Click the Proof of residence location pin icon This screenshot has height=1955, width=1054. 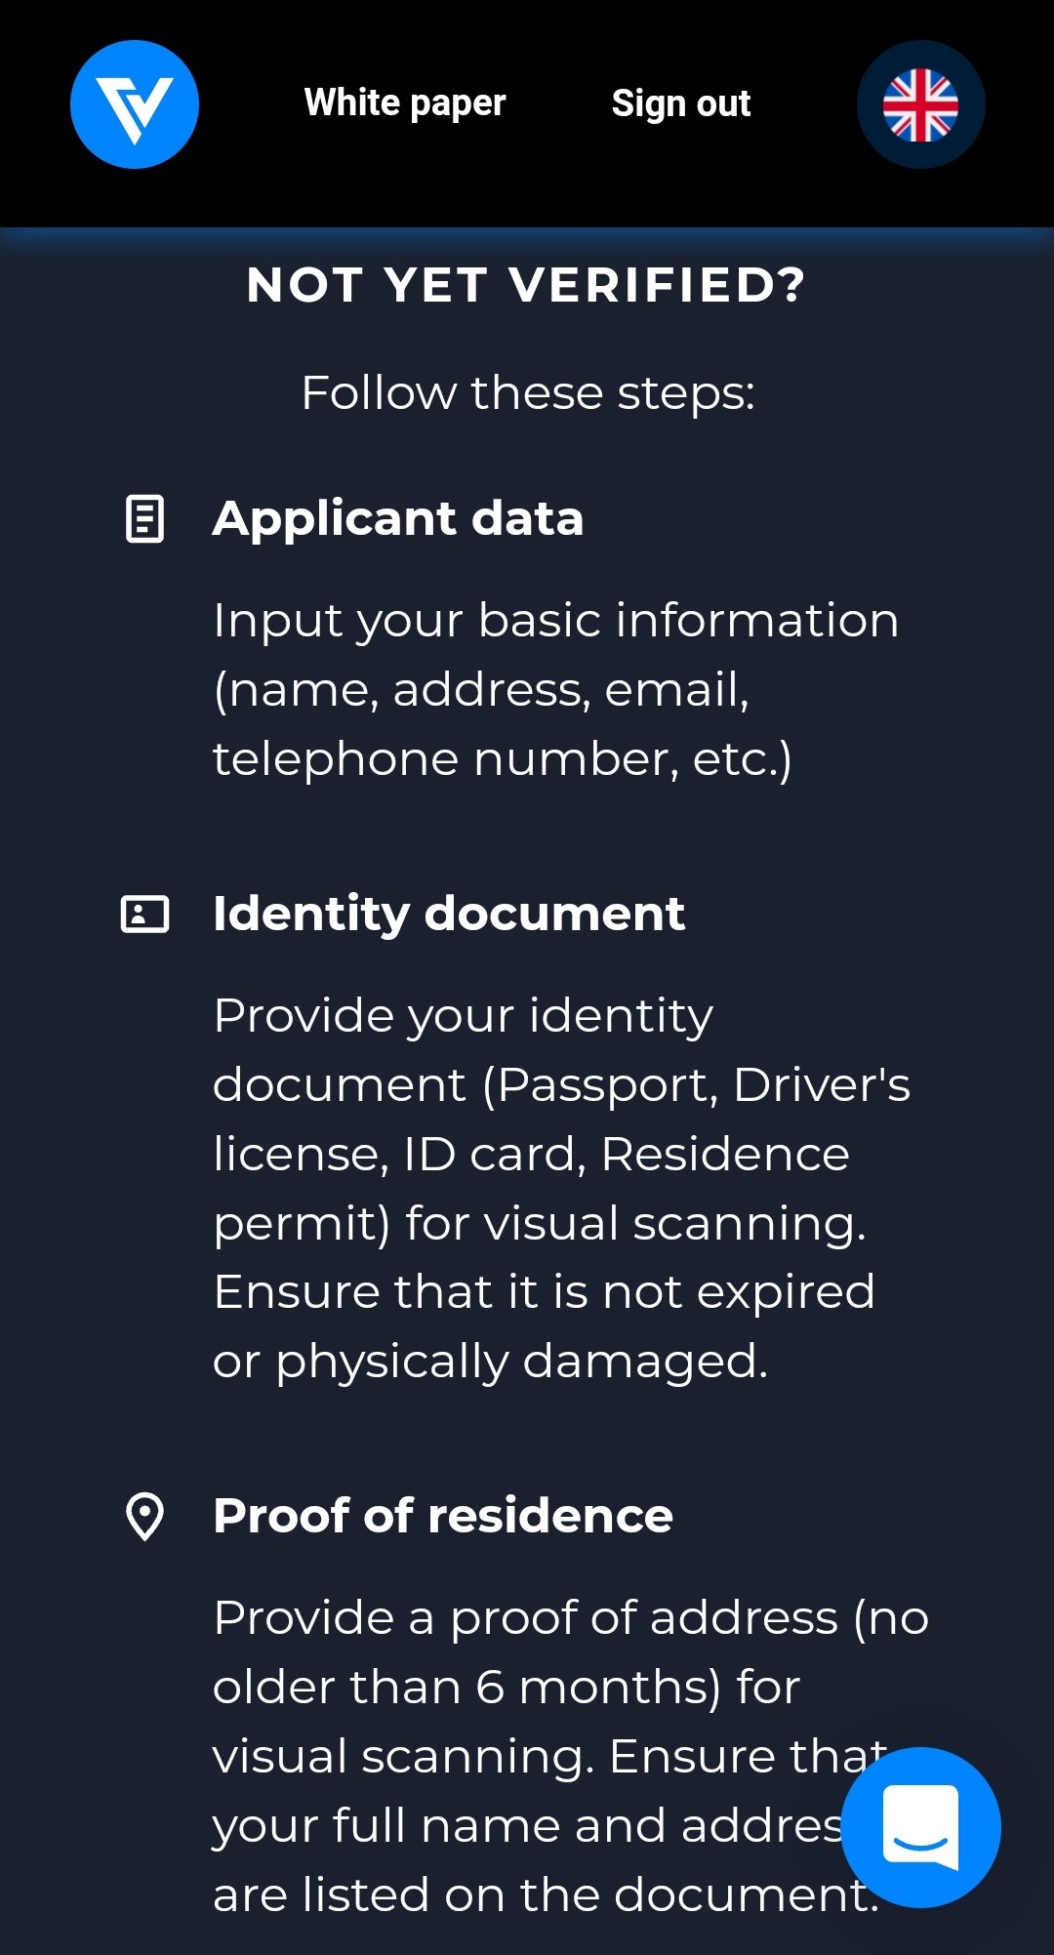144,1517
